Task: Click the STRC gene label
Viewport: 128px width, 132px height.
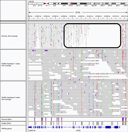Action: coord(78,131)
